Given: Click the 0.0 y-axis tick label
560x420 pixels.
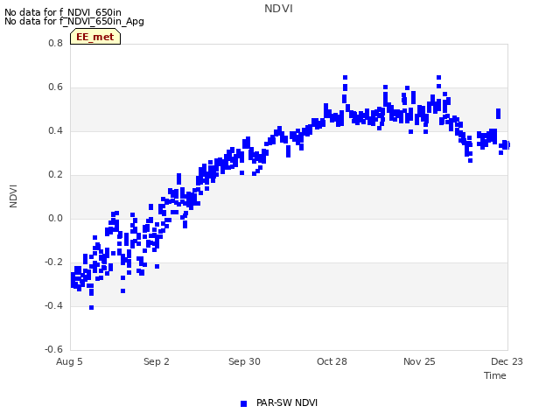Looking at the screenshot, I should tap(55, 218).
